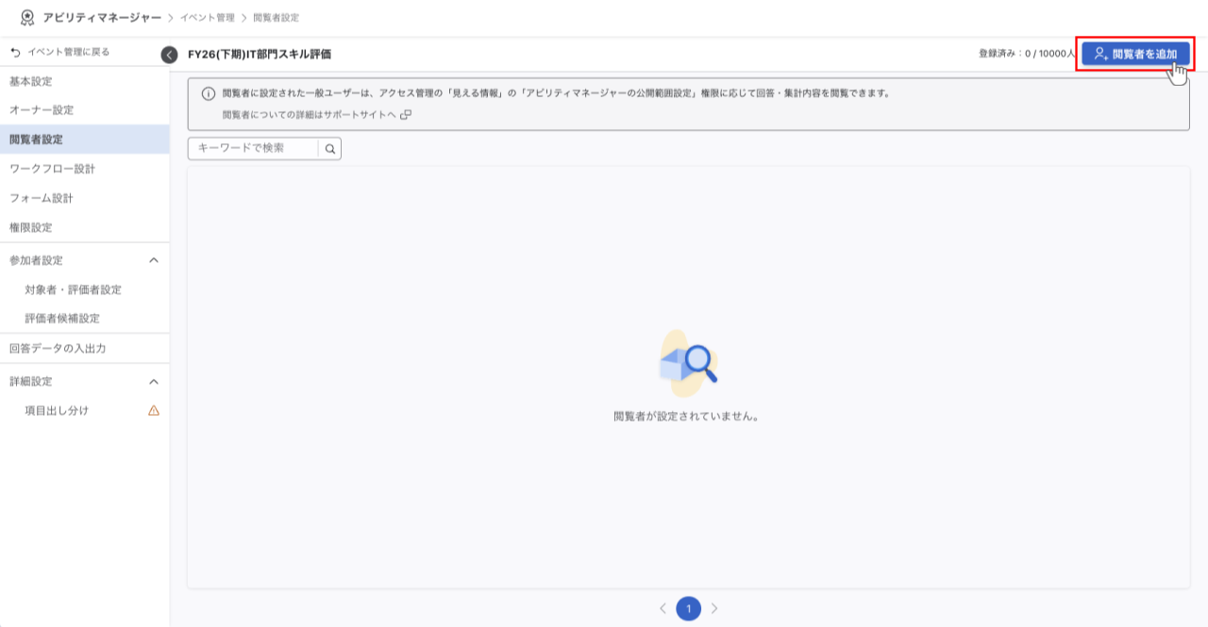This screenshot has width=1208, height=627.
Task: Click the アビリティマネージャー breadcrumb title
Action: [x=102, y=17]
